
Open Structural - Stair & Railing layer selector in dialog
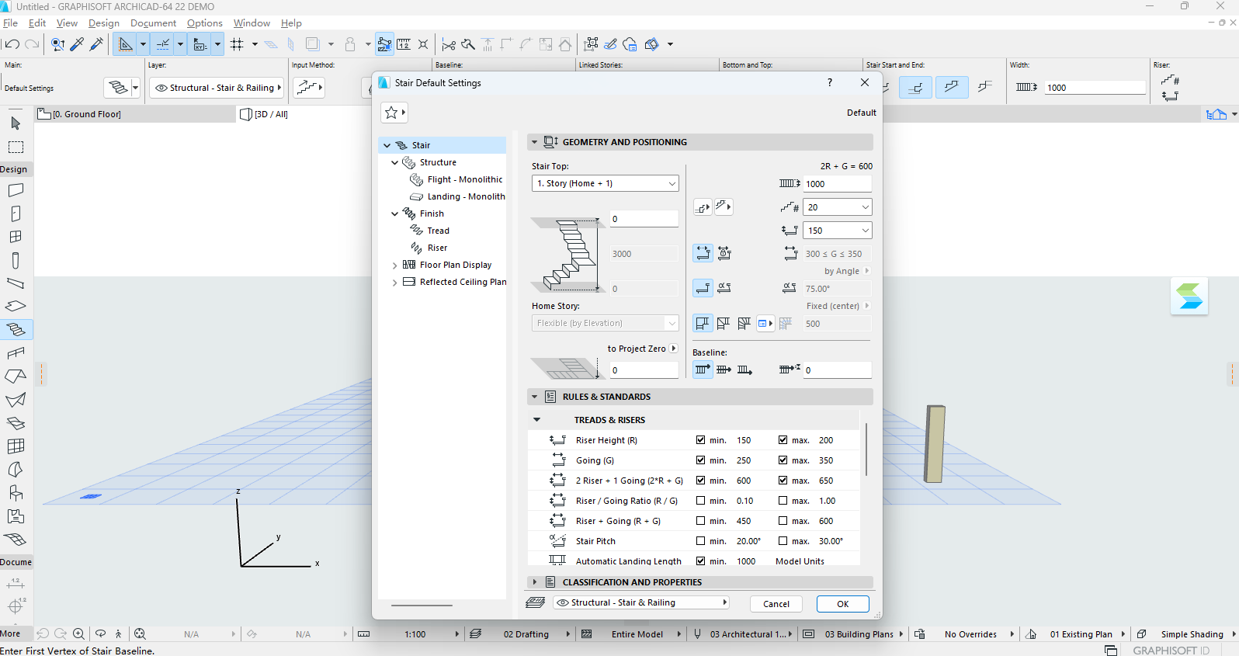(x=641, y=602)
